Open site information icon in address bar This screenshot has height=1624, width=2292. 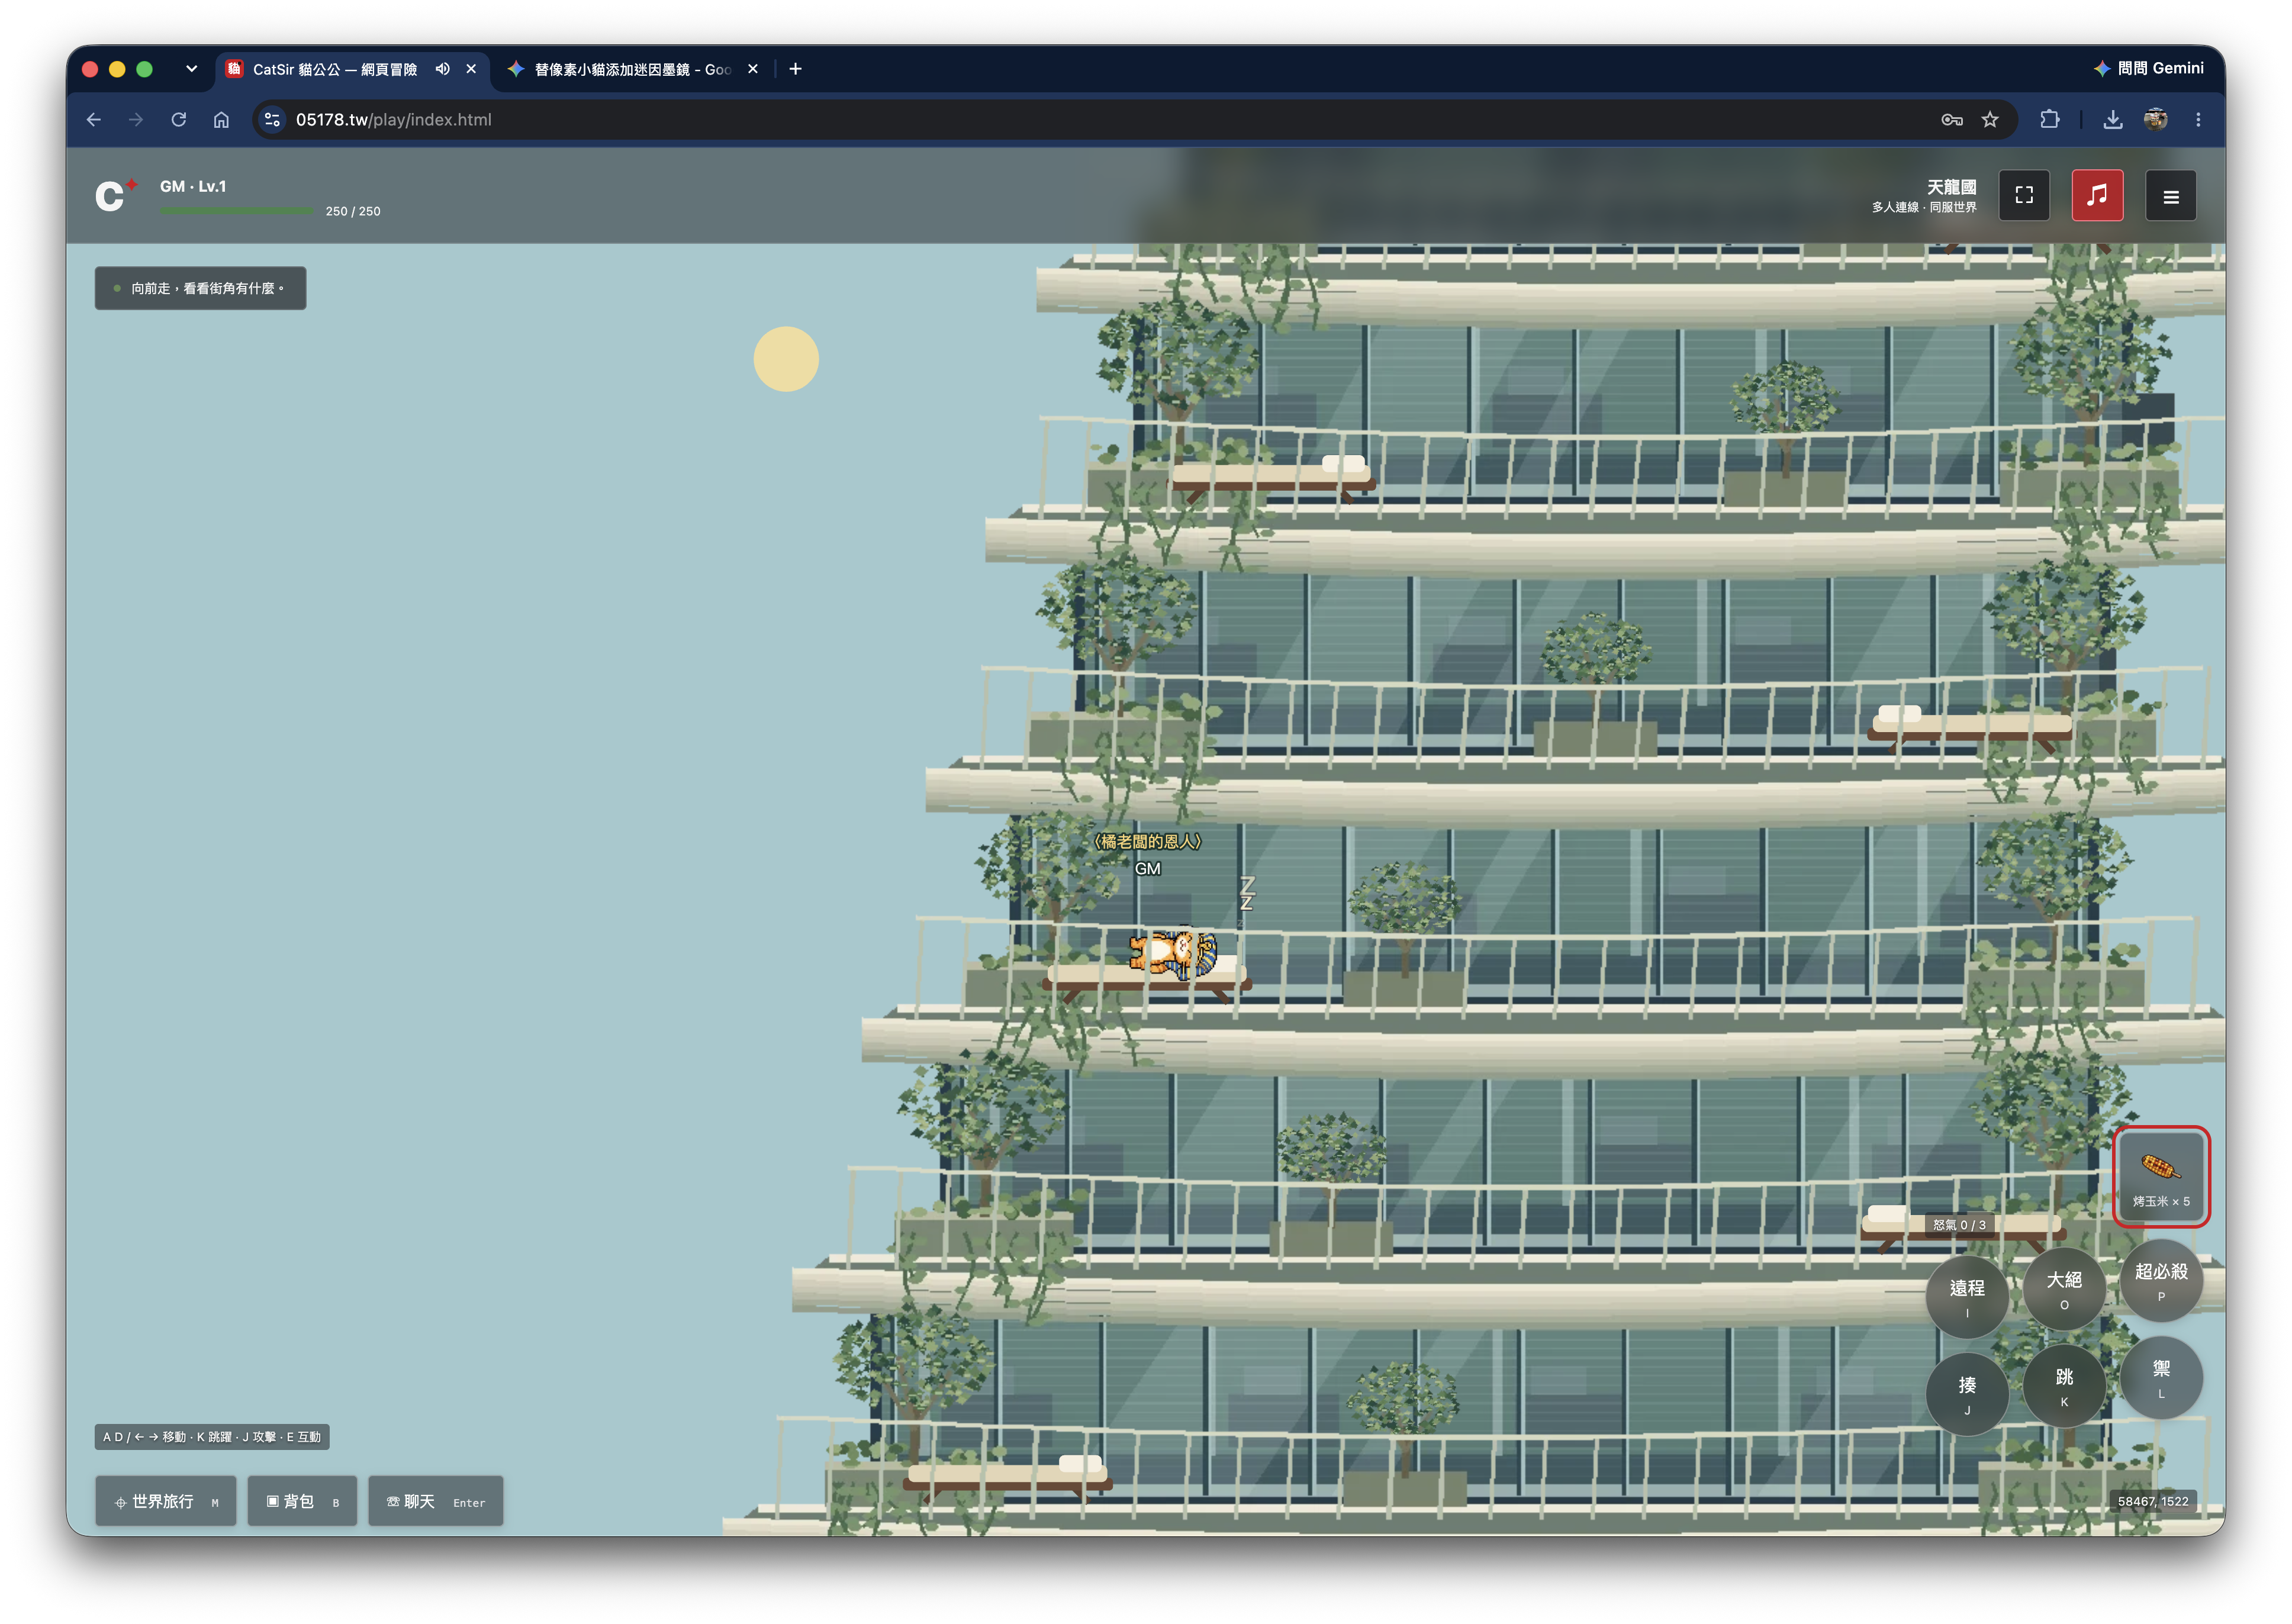click(x=272, y=120)
